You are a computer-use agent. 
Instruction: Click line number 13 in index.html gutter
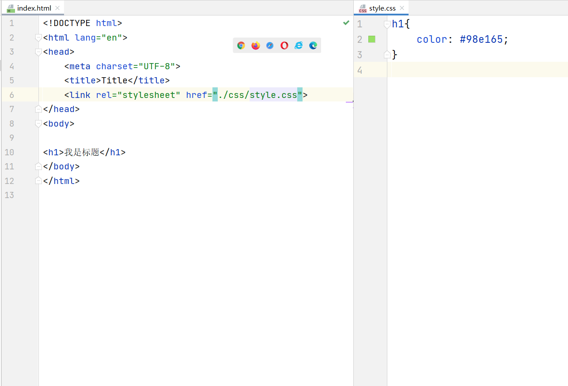pyautogui.click(x=9, y=195)
